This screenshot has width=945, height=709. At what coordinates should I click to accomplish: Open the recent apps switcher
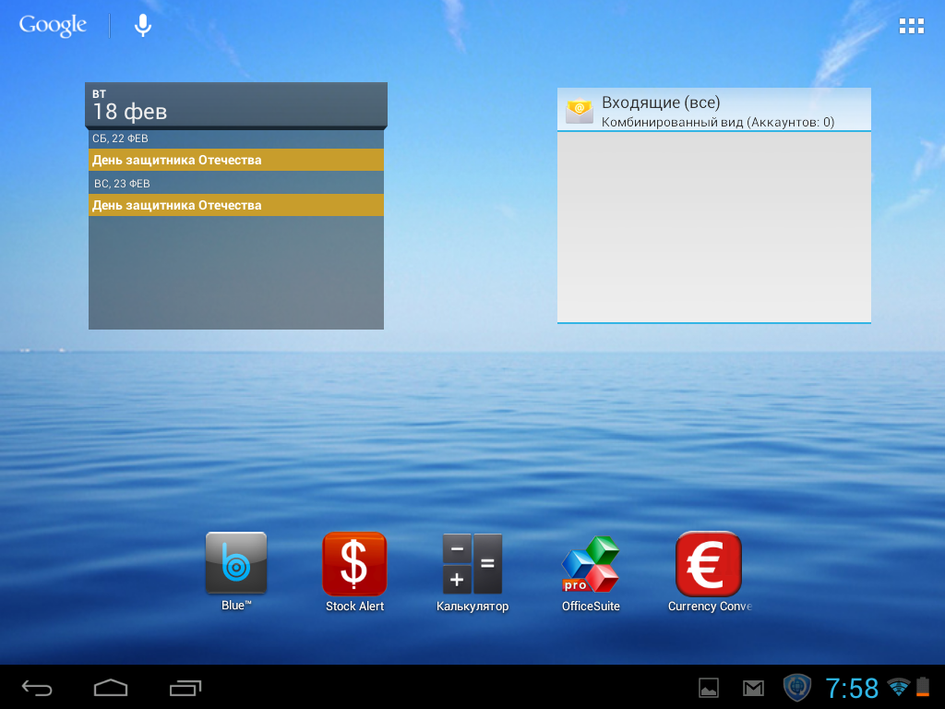[x=185, y=688]
